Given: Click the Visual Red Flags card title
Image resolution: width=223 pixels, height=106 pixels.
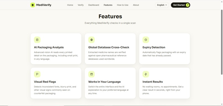Looking at the screenshot, I should (45, 82).
